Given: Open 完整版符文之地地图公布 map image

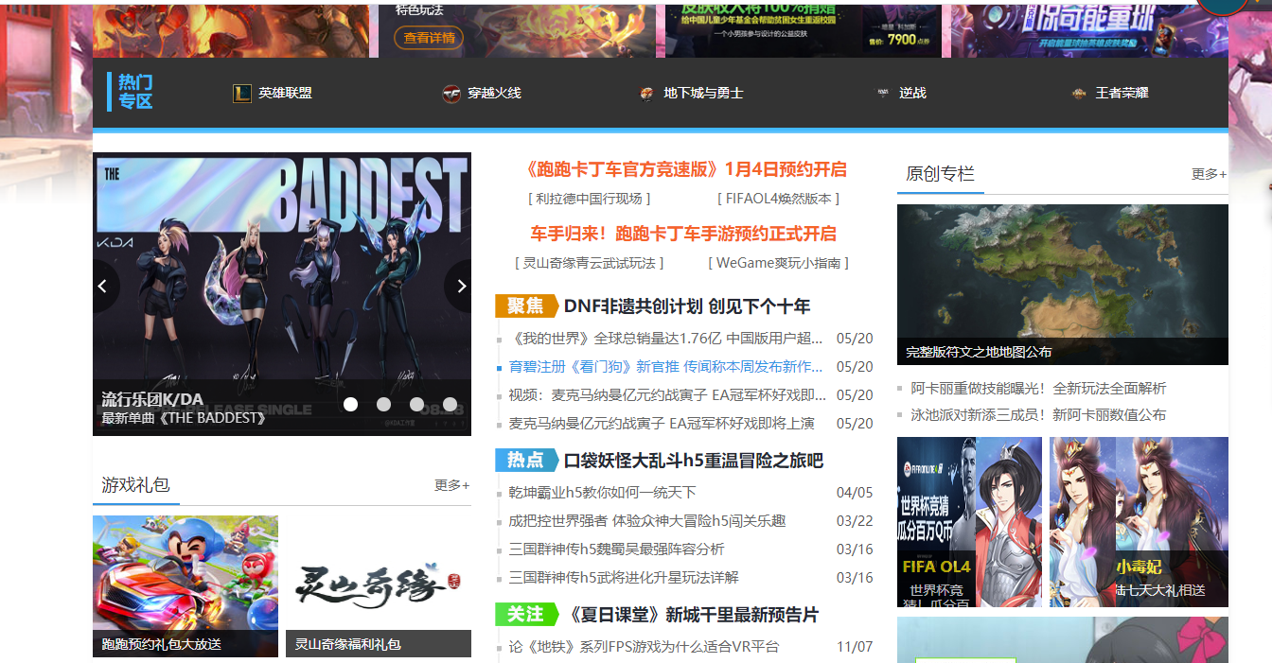Looking at the screenshot, I should coord(1063,285).
